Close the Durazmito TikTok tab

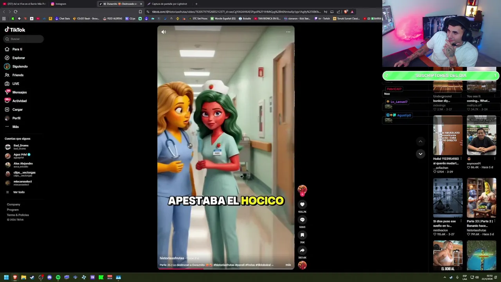(141, 4)
